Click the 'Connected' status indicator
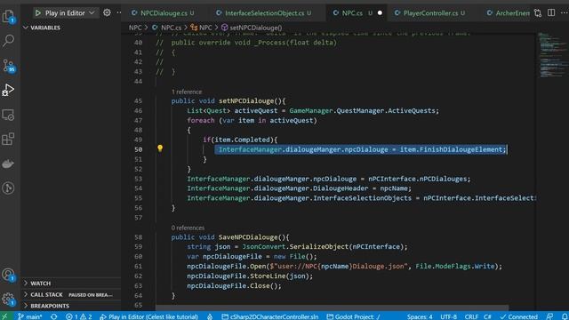This screenshot has width=569, height=320. 518,316
